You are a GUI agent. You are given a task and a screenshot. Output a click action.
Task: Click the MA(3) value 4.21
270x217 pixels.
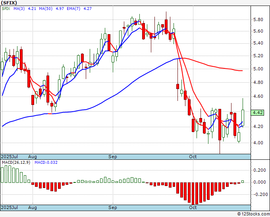tap(32, 9)
